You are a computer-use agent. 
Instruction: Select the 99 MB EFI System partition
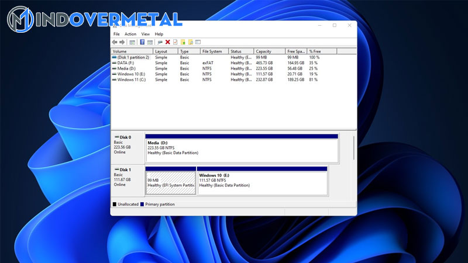pos(170,182)
